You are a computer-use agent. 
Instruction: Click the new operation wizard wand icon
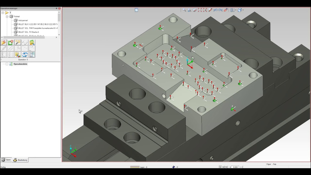coord(18,43)
